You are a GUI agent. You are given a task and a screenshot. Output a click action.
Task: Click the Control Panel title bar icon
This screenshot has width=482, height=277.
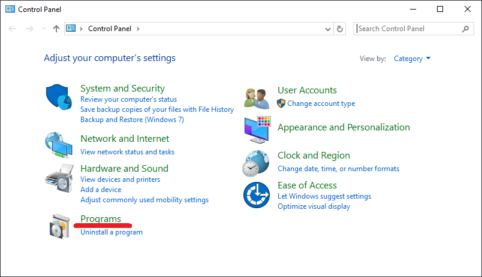click(10, 9)
